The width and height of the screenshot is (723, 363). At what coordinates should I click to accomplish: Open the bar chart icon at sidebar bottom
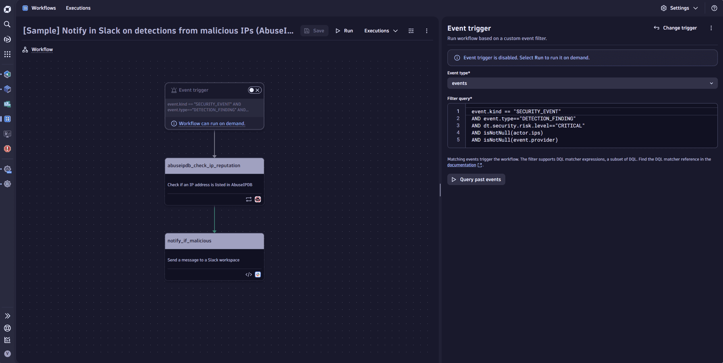7,340
